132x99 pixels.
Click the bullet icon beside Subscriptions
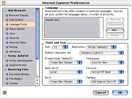point(7,29)
